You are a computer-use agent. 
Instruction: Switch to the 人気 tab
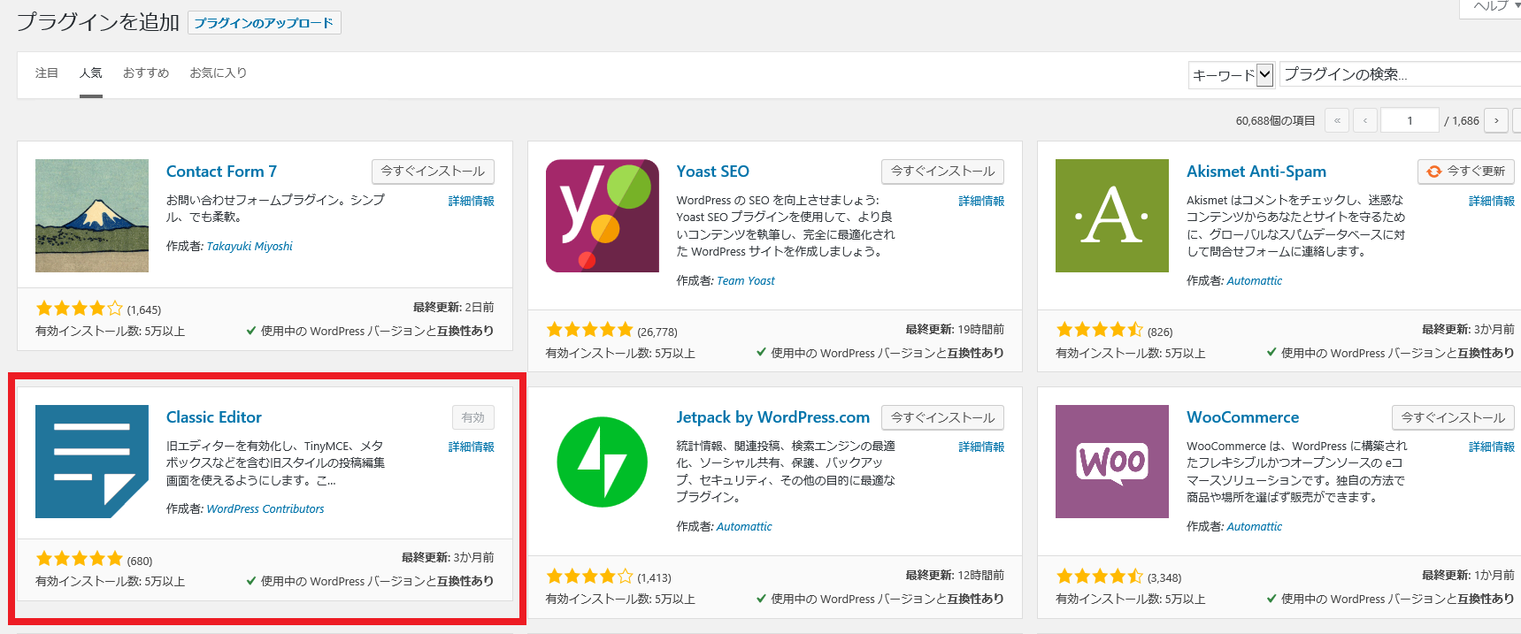pyautogui.click(x=91, y=73)
